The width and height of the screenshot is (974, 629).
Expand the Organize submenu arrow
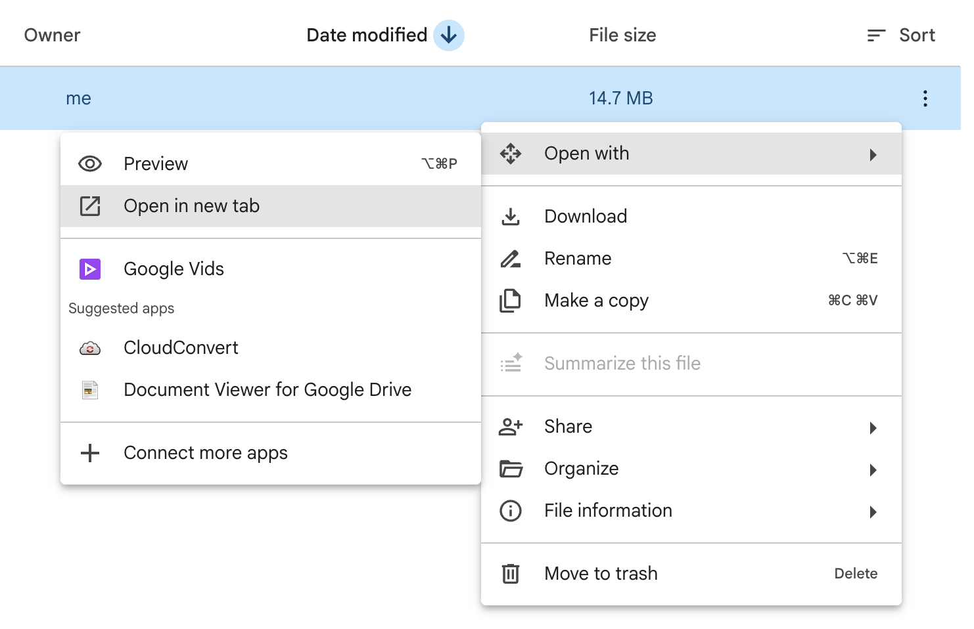tap(873, 470)
